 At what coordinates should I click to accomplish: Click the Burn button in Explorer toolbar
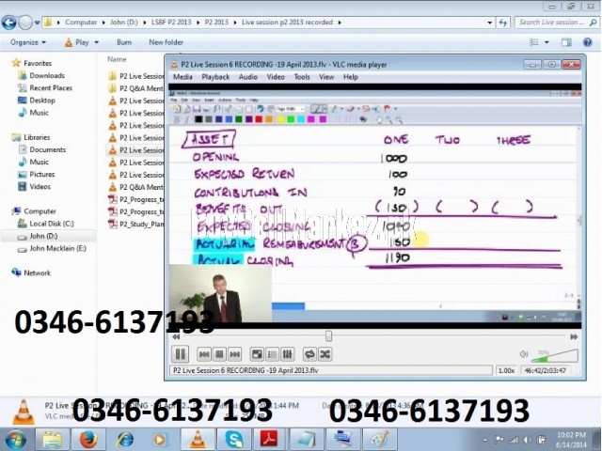pos(123,42)
